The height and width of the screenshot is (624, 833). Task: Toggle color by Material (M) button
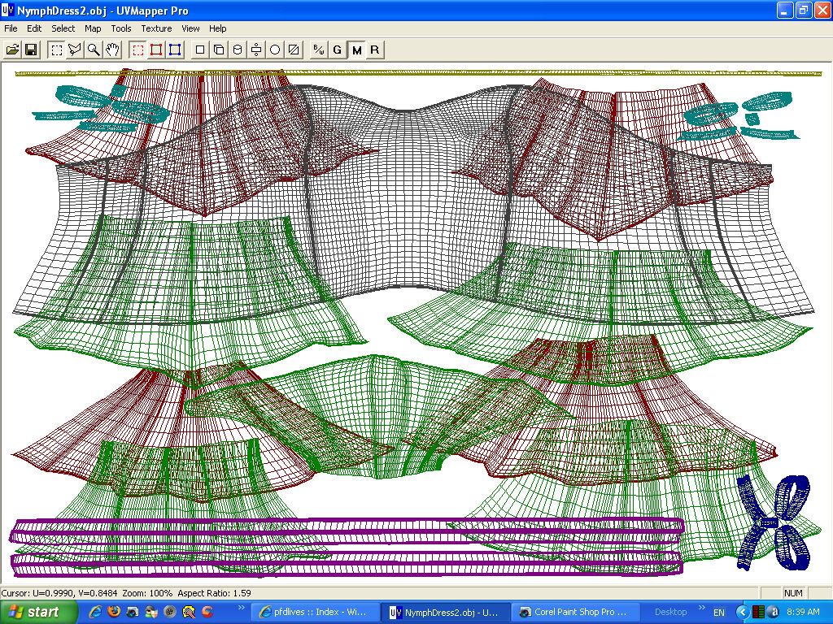356,50
